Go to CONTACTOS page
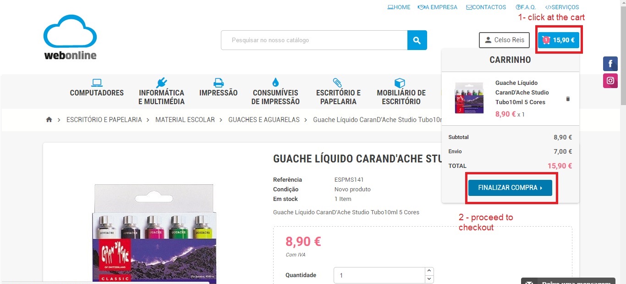The image size is (626, 284). click(x=486, y=7)
